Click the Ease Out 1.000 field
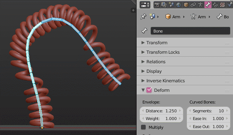Viewport: 233px width, 135px height. click(209, 127)
